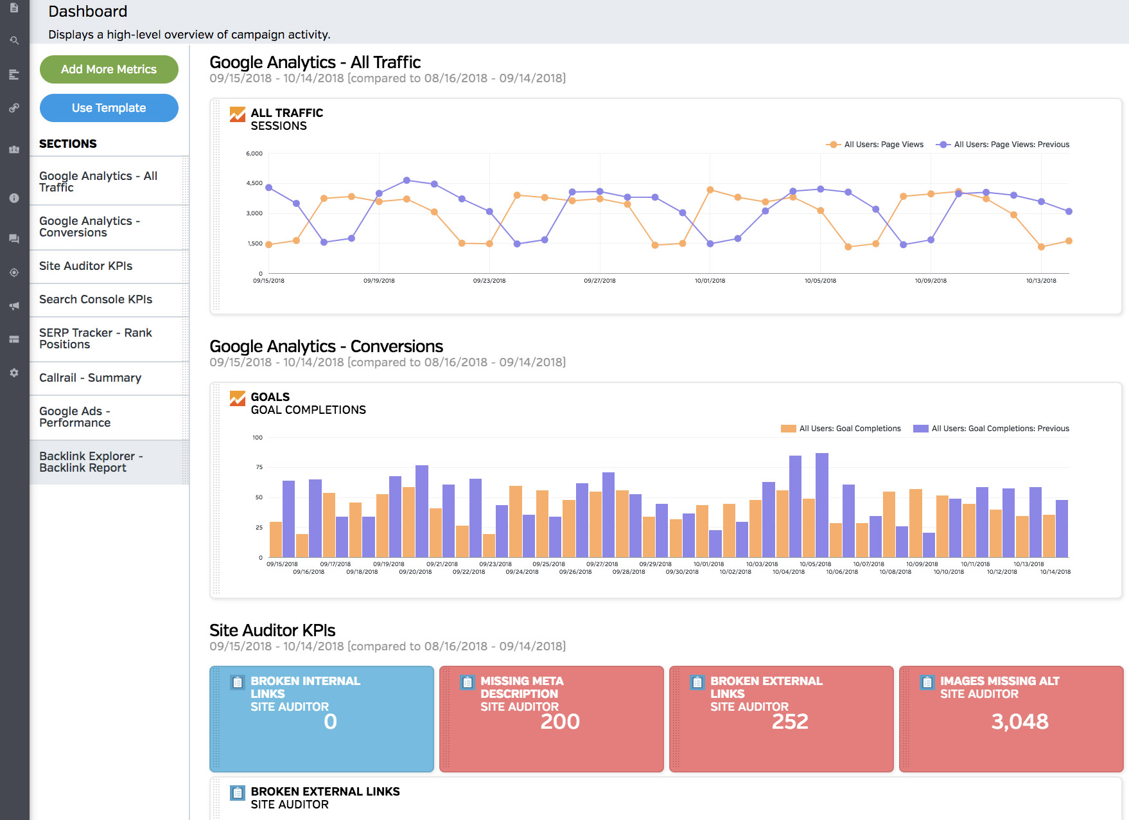Select the blue Broken Internal Links card
Image resolution: width=1129 pixels, height=820 pixels.
(x=322, y=718)
